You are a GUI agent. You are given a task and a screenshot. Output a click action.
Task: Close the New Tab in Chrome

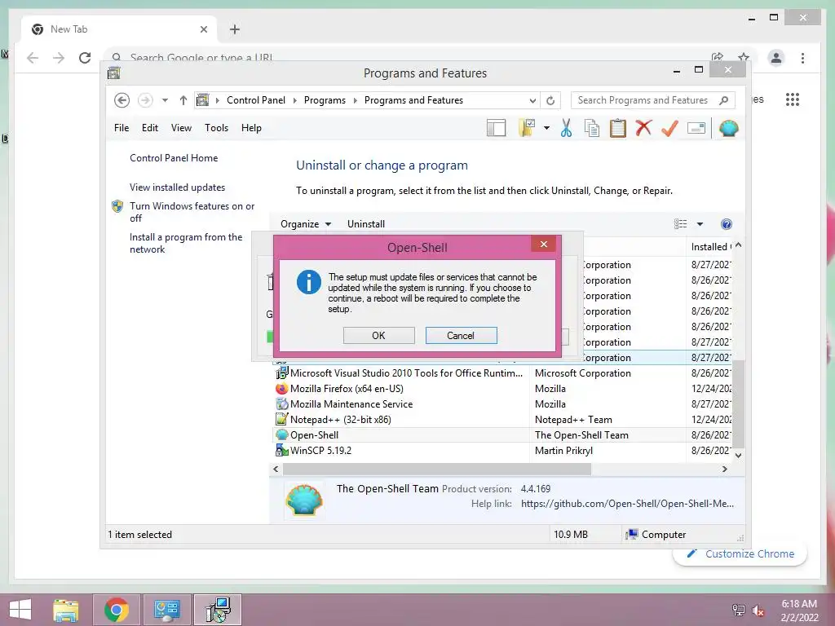[x=203, y=29]
